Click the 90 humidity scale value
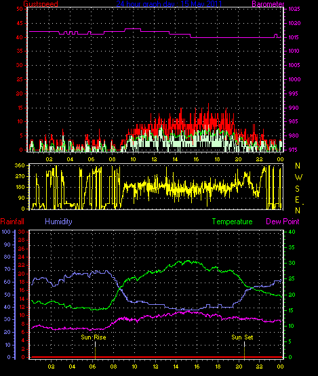 [x=7, y=245]
